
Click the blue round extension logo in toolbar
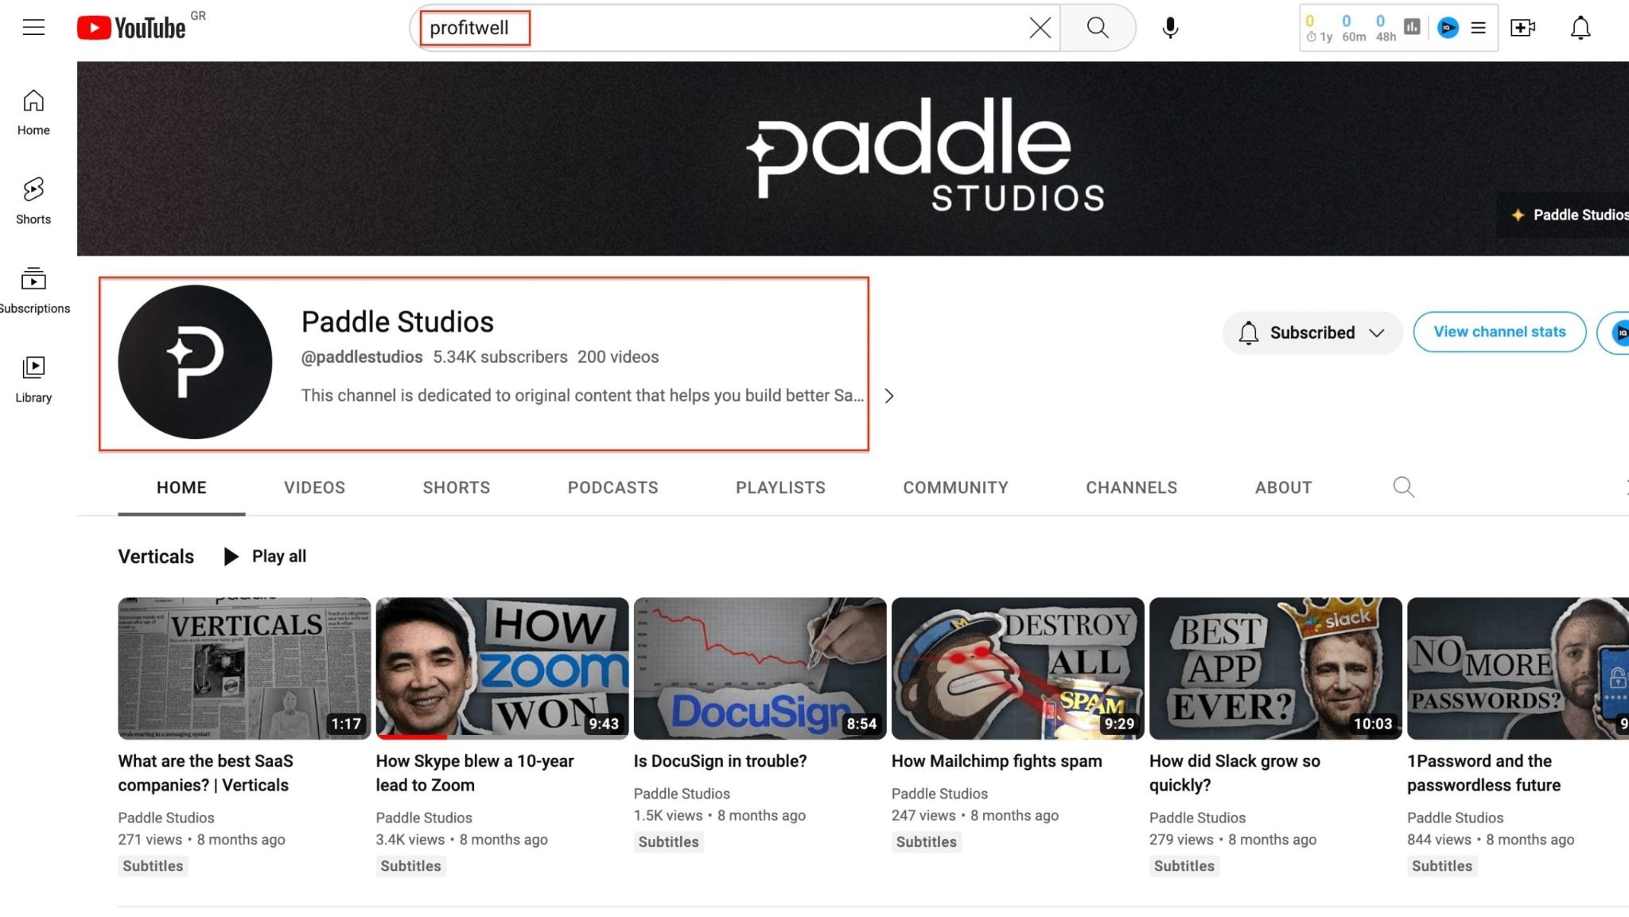(1448, 28)
